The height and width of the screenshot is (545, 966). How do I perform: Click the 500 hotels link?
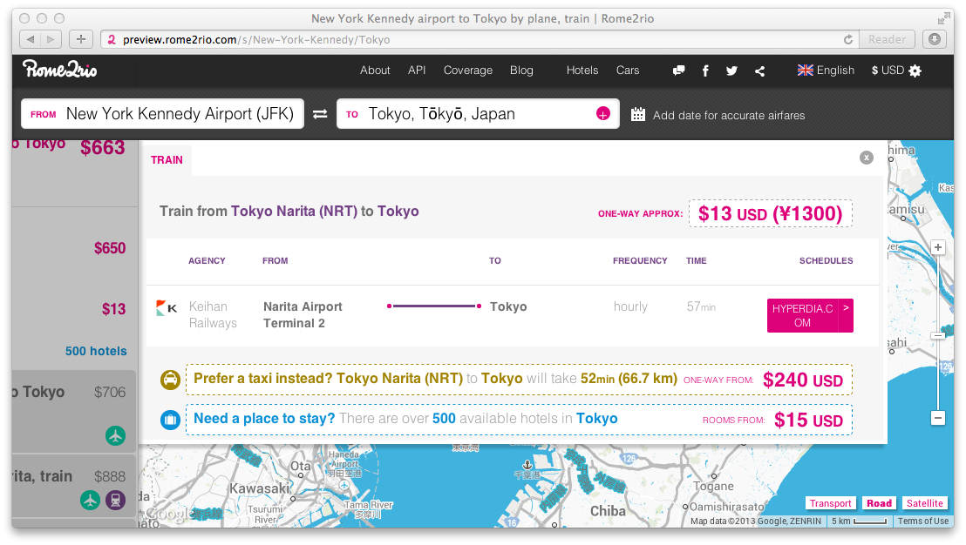[96, 351]
